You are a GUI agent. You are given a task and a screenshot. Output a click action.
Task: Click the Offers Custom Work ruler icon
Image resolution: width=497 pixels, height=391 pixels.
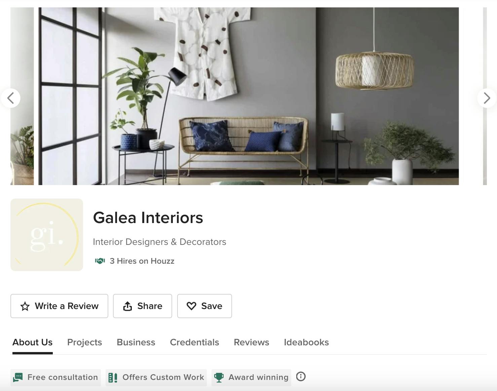pyautogui.click(x=113, y=378)
